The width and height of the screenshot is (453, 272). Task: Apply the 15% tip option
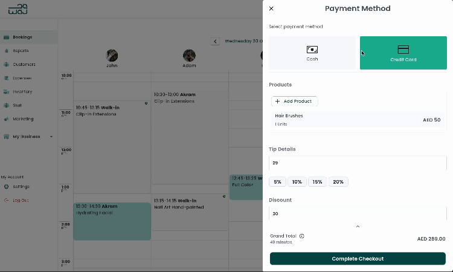[317, 182]
